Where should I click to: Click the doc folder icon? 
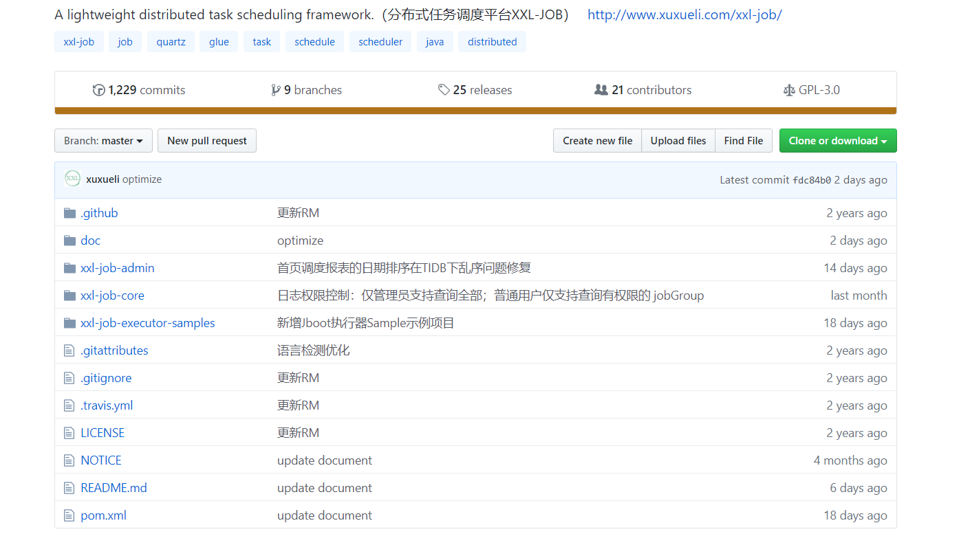(69, 241)
